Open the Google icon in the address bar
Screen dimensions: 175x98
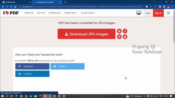pyautogui.click(x=147, y=7)
